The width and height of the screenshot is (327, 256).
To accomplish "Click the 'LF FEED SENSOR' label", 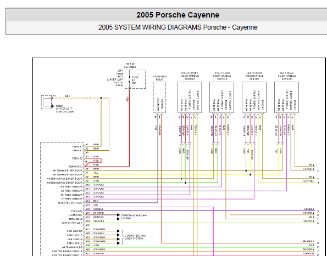I will coord(72,199).
